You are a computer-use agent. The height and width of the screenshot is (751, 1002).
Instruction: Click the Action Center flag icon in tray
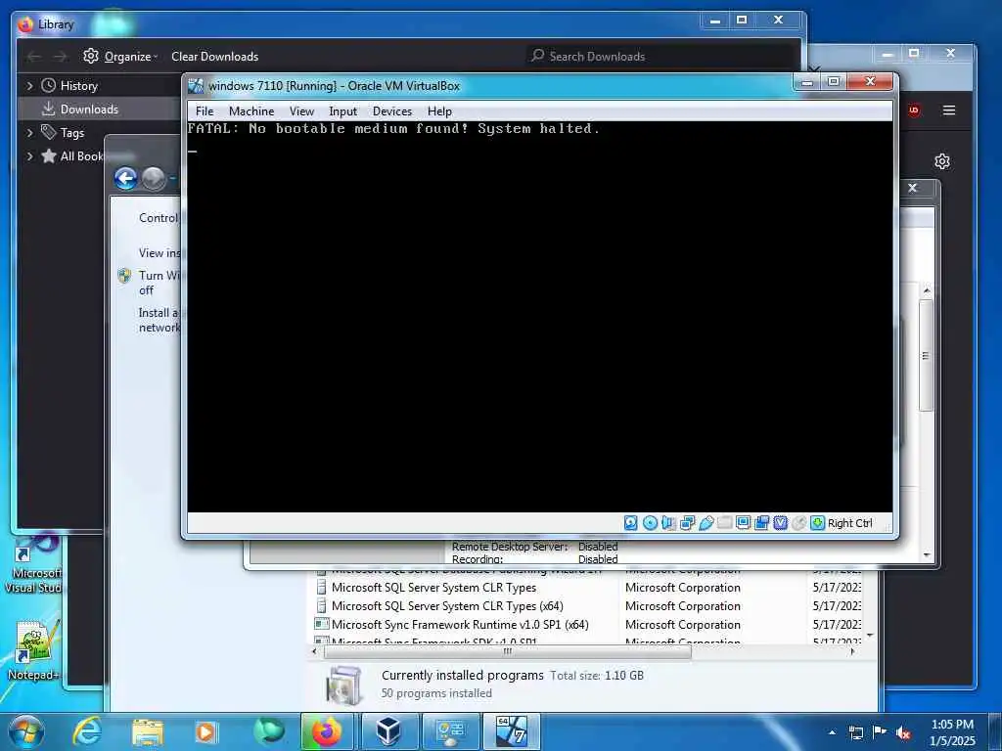point(880,732)
